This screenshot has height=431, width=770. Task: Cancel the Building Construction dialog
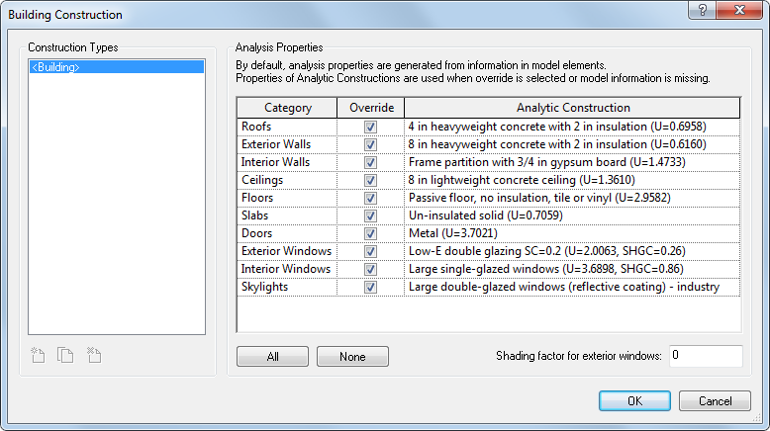pyautogui.click(x=715, y=401)
